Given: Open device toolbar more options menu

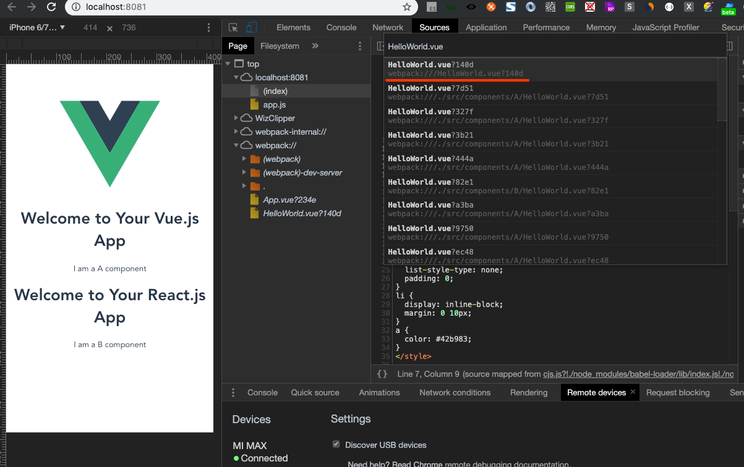Looking at the screenshot, I should pyautogui.click(x=209, y=28).
